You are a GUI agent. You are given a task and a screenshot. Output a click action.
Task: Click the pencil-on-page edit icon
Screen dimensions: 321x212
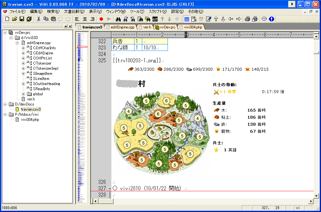point(209,19)
